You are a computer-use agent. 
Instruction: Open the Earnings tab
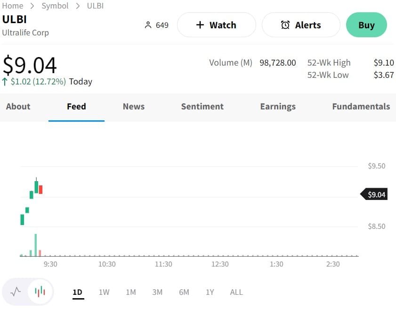[278, 107]
